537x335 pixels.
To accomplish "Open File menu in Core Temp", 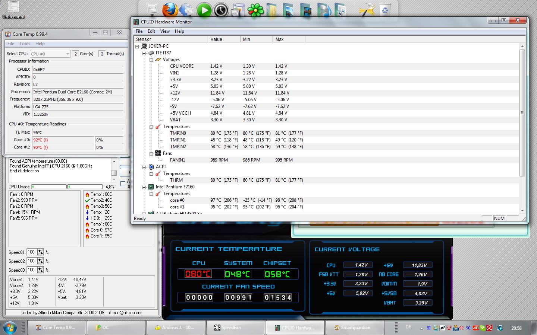I will pos(11,44).
